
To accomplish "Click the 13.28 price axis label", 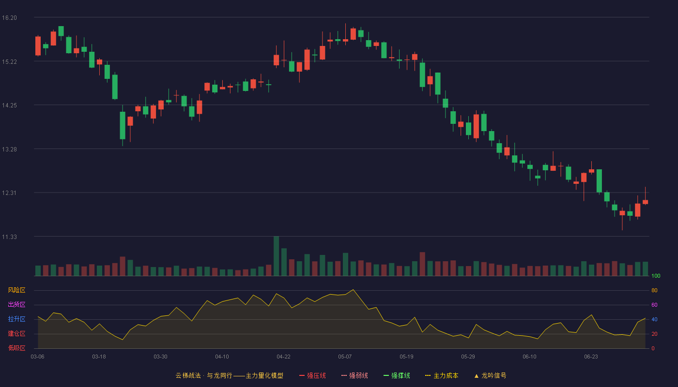I will coord(9,149).
